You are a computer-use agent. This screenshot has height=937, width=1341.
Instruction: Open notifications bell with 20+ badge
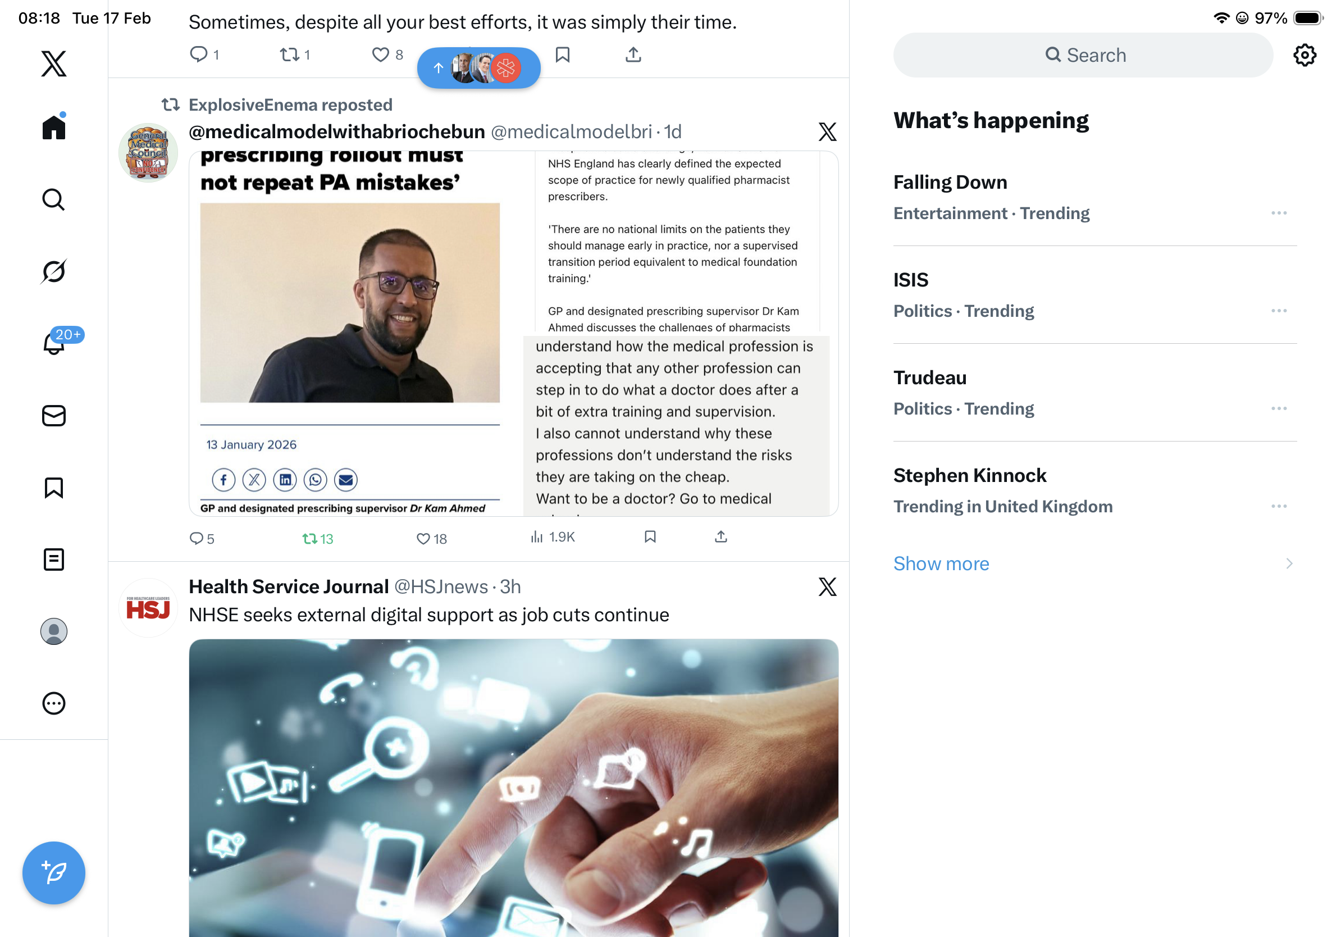54,343
